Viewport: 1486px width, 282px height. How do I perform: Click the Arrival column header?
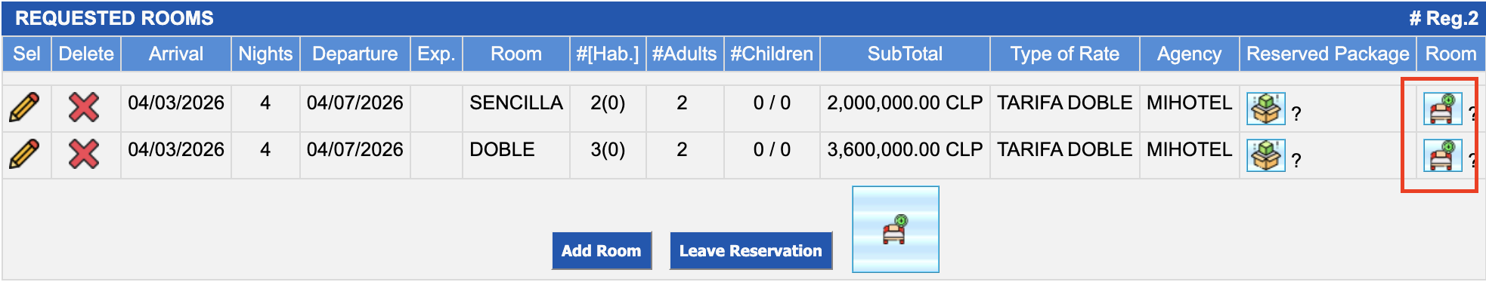click(x=175, y=54)
